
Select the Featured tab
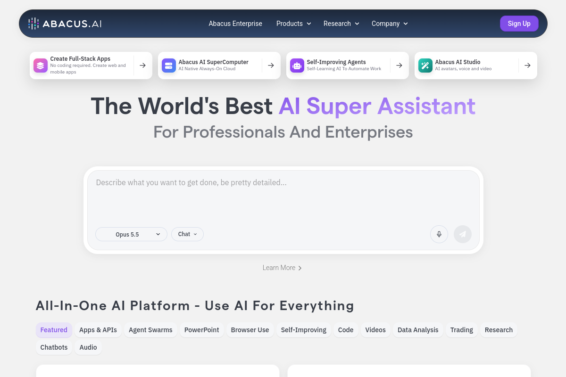click(54, 330)
